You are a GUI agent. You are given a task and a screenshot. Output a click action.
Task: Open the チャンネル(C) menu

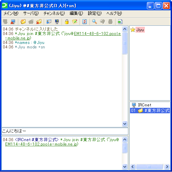(x=54, y=13)
